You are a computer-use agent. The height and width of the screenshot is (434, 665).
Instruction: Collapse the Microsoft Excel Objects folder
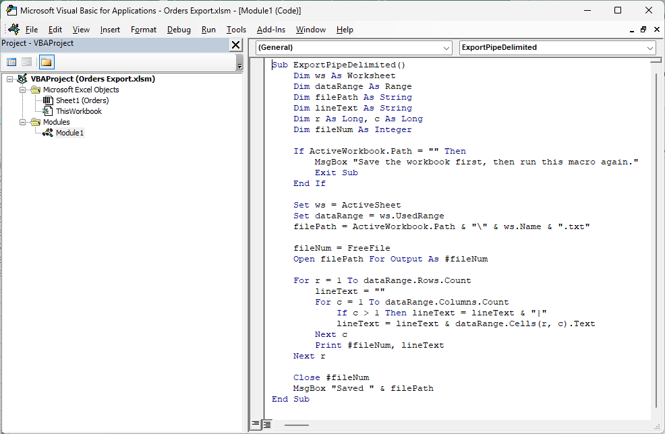(22, 90)
